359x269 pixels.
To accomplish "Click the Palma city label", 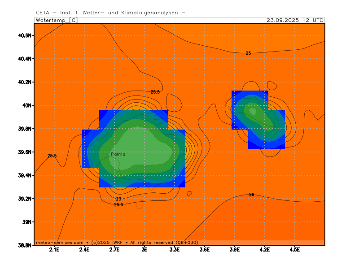I will coord(118,154).
